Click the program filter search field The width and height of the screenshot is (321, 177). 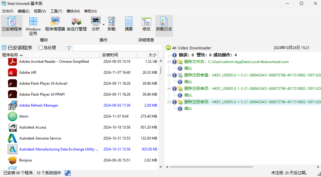coord(117,48)
